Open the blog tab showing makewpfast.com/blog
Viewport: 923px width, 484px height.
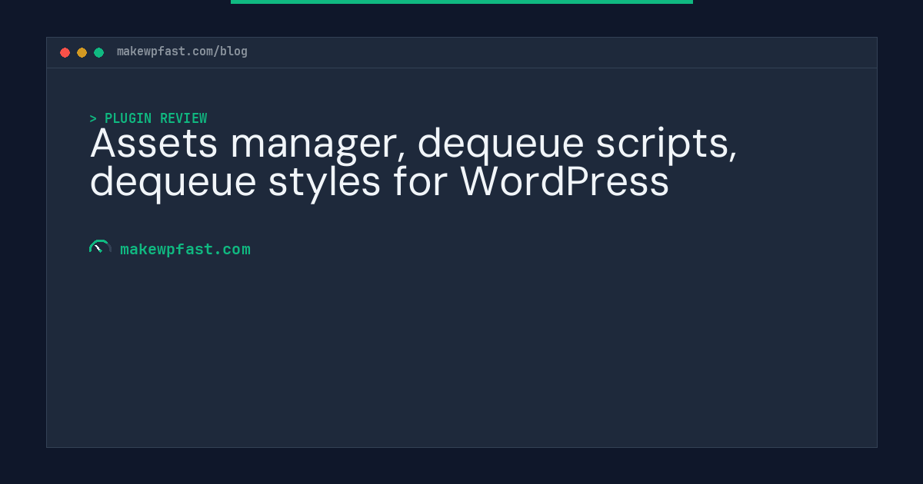[x=182, y=51]
